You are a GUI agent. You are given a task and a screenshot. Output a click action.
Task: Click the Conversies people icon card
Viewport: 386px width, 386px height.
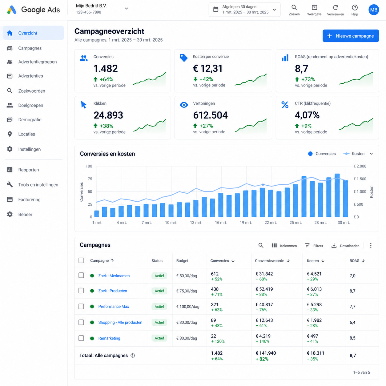point(84,58)
